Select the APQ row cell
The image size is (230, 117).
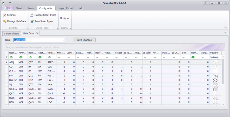13,62
